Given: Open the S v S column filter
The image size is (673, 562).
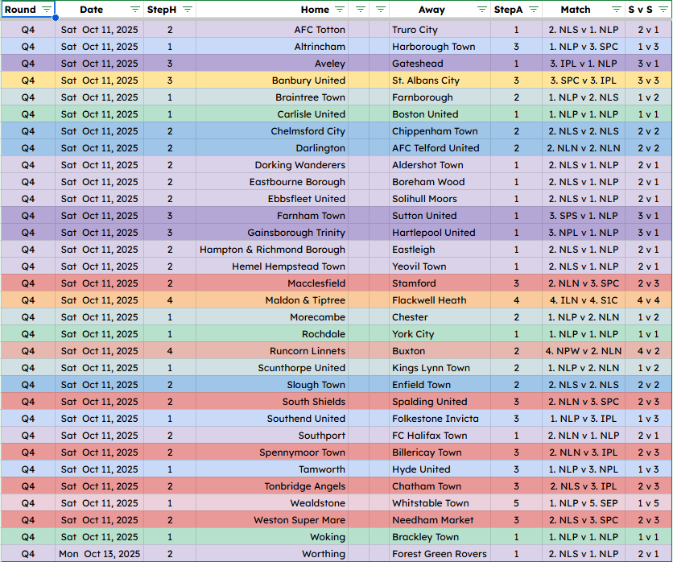Looking at the screenshot, I should tap(663, 10).
